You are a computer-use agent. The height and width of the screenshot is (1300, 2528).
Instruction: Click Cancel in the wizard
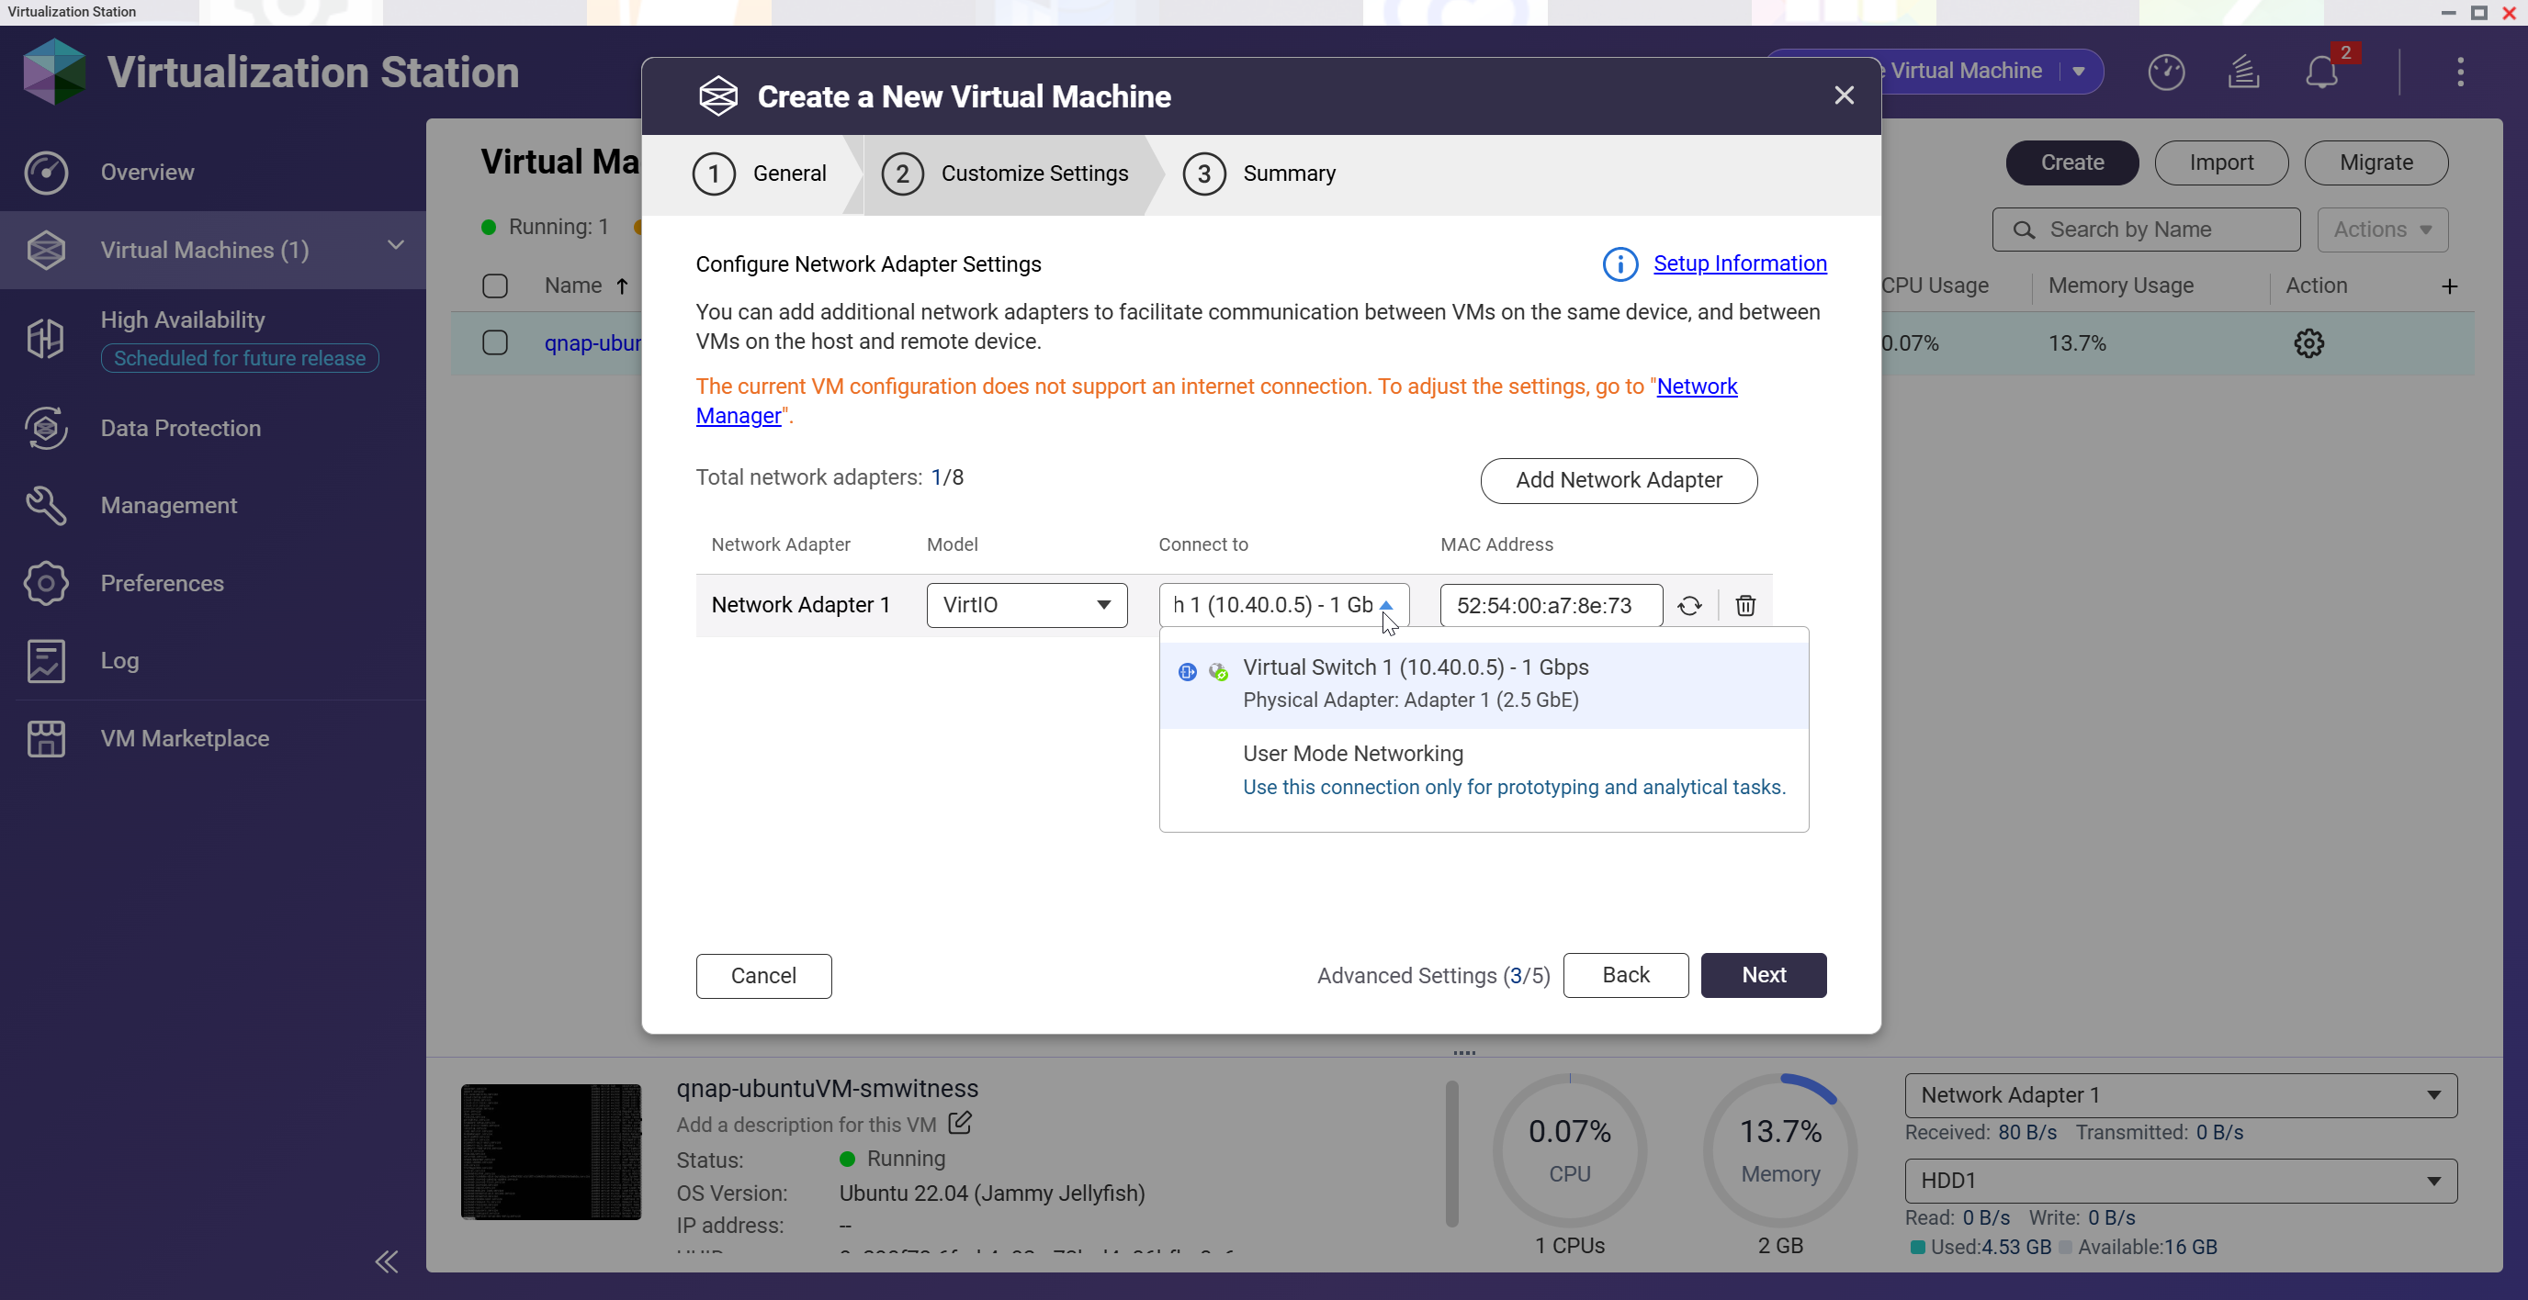(x=763, y=975)
